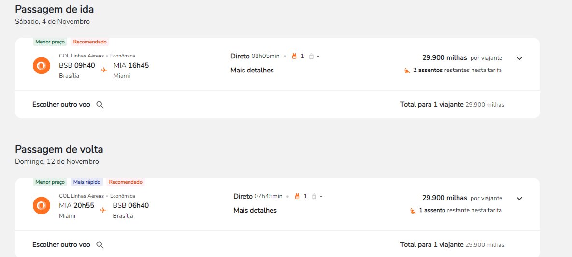Click the checked-baggage suitcase icon on the outbound flight

pyautogui.click(x=311, y=56)
